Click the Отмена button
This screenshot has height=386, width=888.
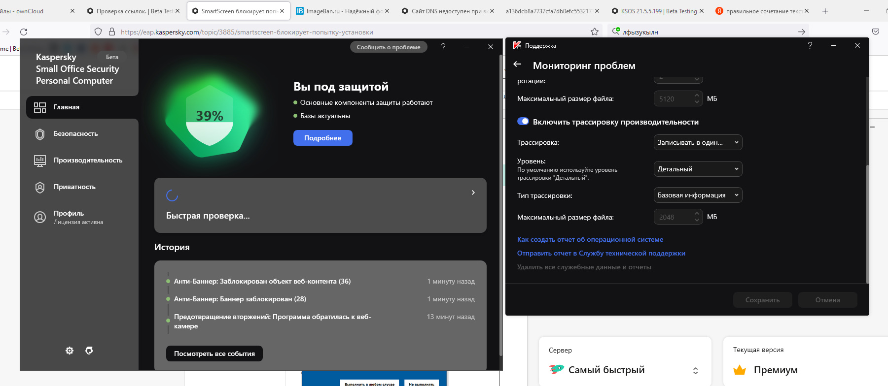(827, 300)
